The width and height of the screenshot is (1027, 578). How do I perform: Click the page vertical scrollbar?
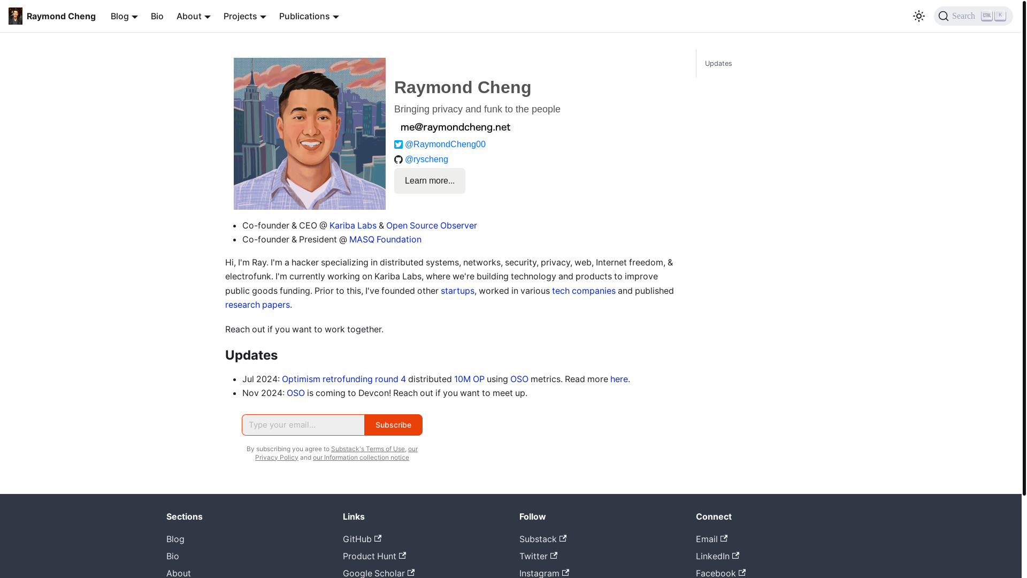click(1024, 247)
